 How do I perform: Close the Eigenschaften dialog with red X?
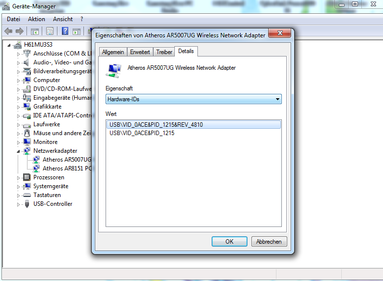(280, 33)
